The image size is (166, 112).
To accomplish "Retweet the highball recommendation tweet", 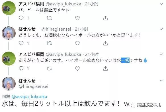I will (x=50, y=43).
